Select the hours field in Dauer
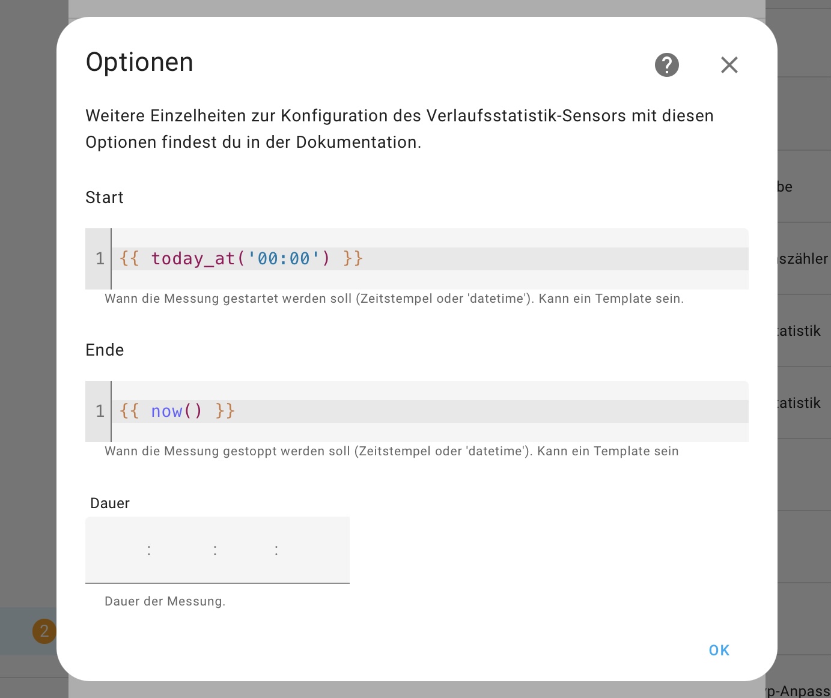 [x=182, y=550]
